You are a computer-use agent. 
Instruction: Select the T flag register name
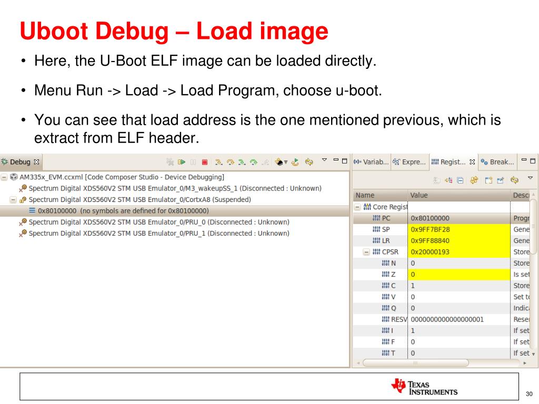393,353
